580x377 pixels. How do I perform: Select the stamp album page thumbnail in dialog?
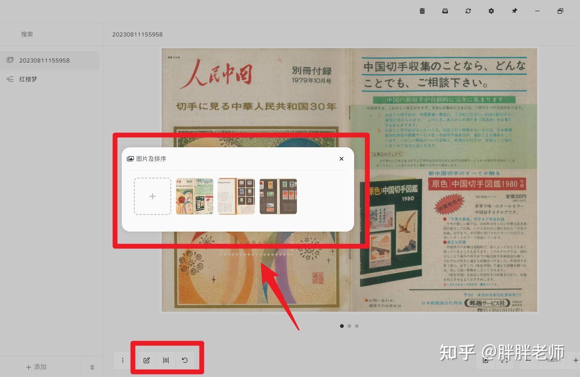278,196
